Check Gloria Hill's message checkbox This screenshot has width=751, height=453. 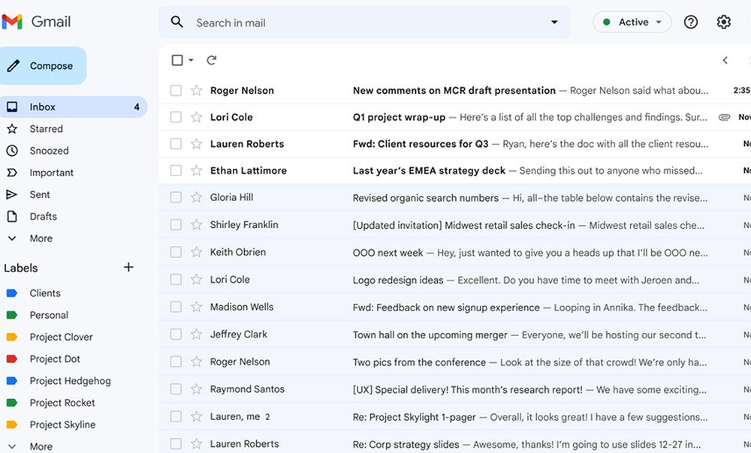(x=175, y=198)
